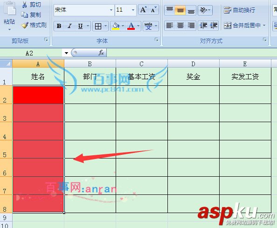The height and width of the screenshot is (228, 277).
Task: Select the Format Painter (格式刷) brush
Action: [x=34, y=25]
